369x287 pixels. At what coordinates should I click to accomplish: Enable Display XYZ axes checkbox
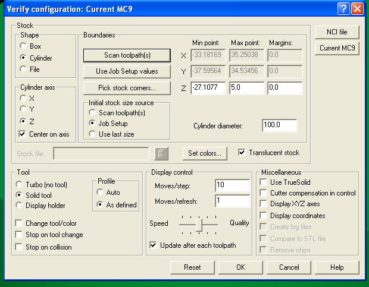coord(263,203)
